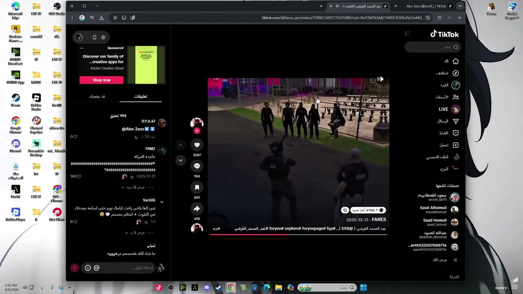Insert a mention with the @ icon
The height and width of the screenshot is (294, 523).
tap(97, 268)
